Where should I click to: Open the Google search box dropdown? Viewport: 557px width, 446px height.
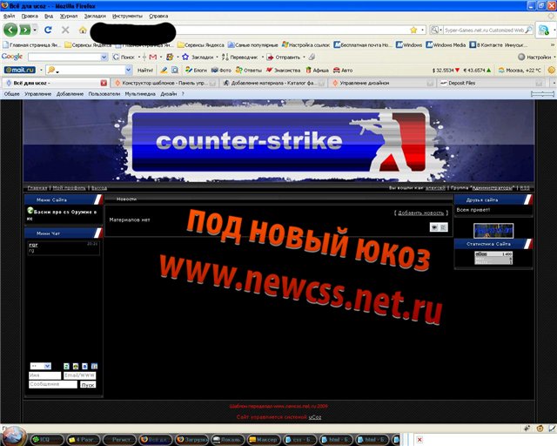click(x=104, y=57)
